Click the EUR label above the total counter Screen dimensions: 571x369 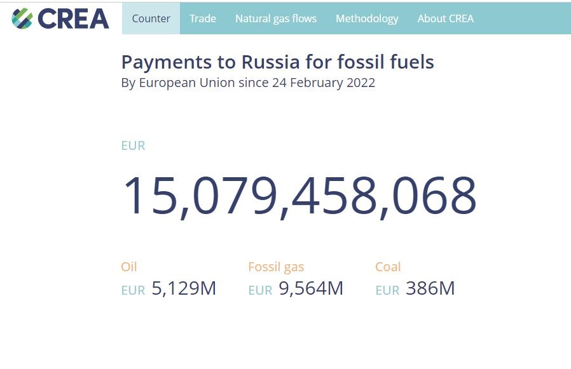[x=133, y=145]
